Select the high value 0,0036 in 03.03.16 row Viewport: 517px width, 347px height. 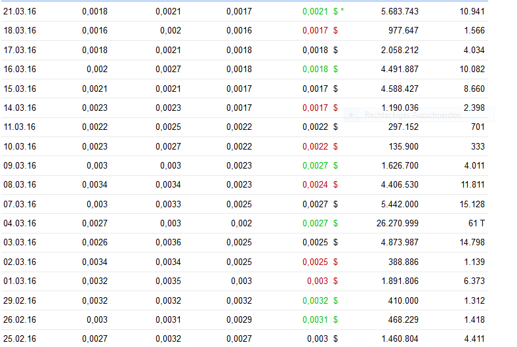click(x=168, y=243)
